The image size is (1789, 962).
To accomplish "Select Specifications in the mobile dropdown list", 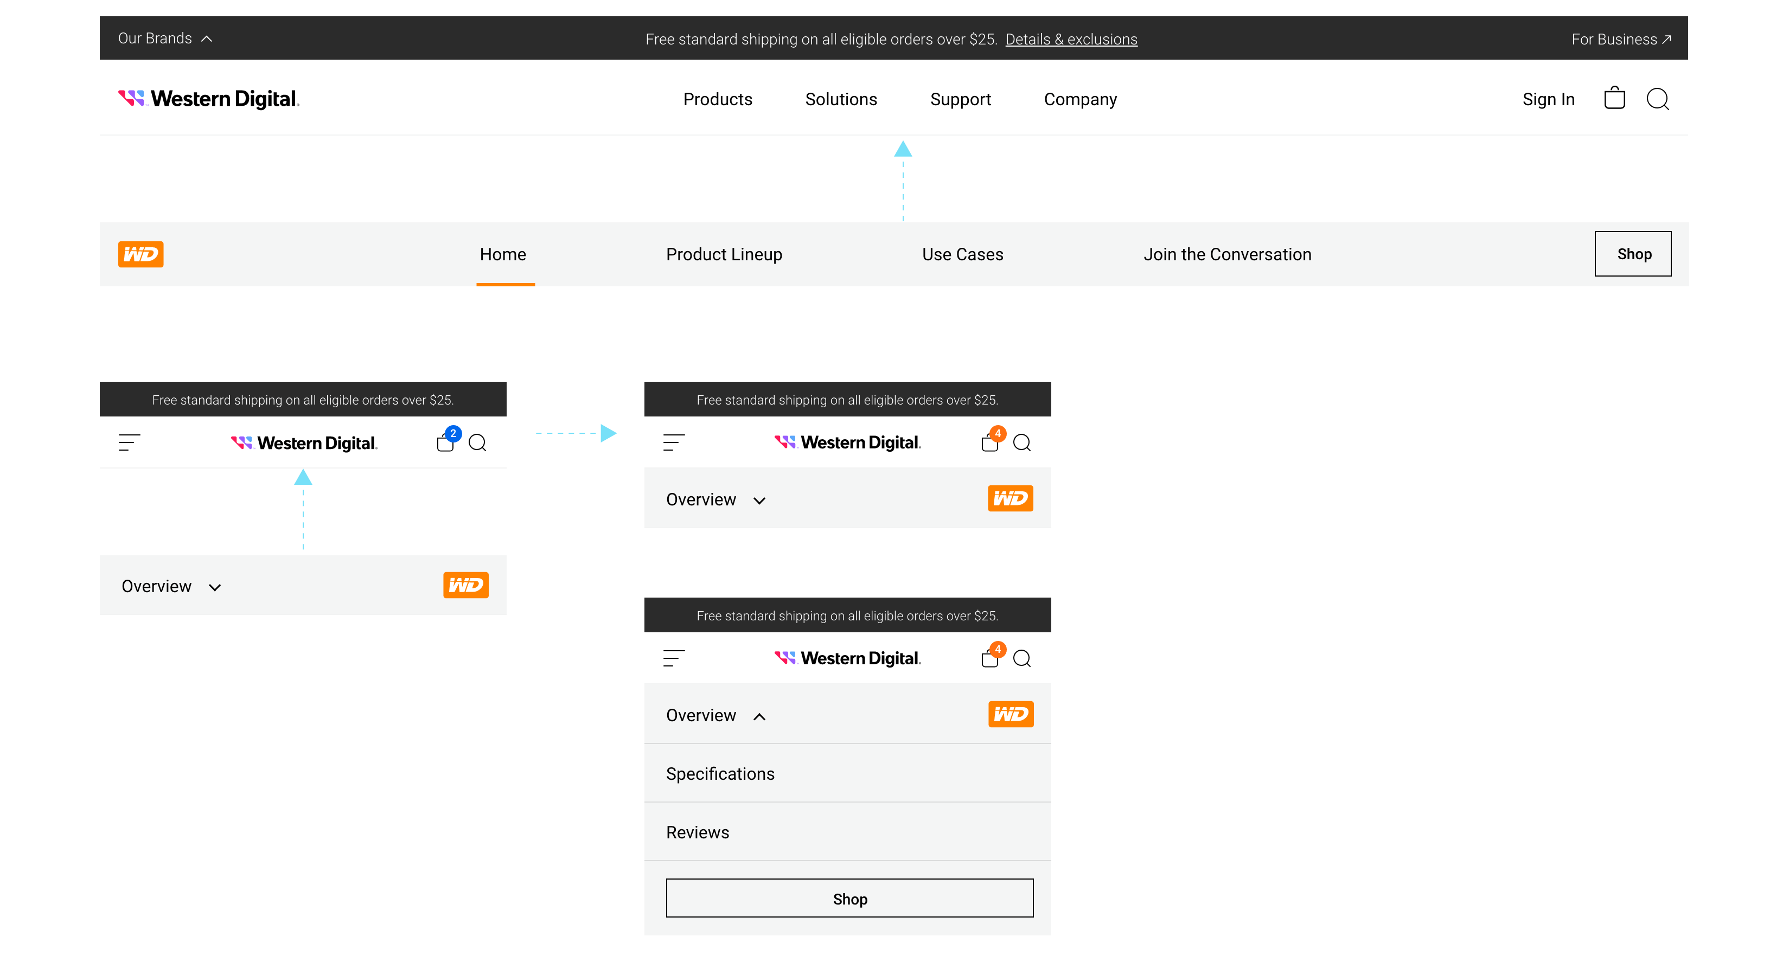I will pos(720,774).
